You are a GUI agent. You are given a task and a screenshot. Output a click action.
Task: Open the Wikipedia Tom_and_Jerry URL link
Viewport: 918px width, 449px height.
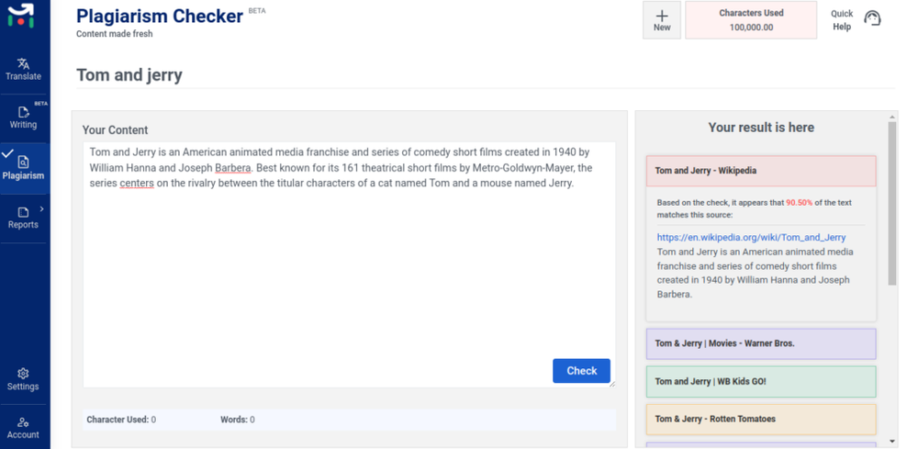(x=751, y=237)
